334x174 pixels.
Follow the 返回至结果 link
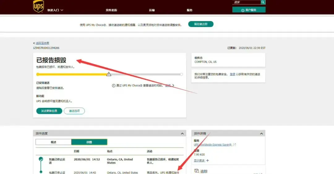tap(42, 43)
